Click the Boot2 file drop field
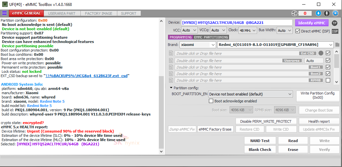Viewport: 342px width, 167px height. 249,74
